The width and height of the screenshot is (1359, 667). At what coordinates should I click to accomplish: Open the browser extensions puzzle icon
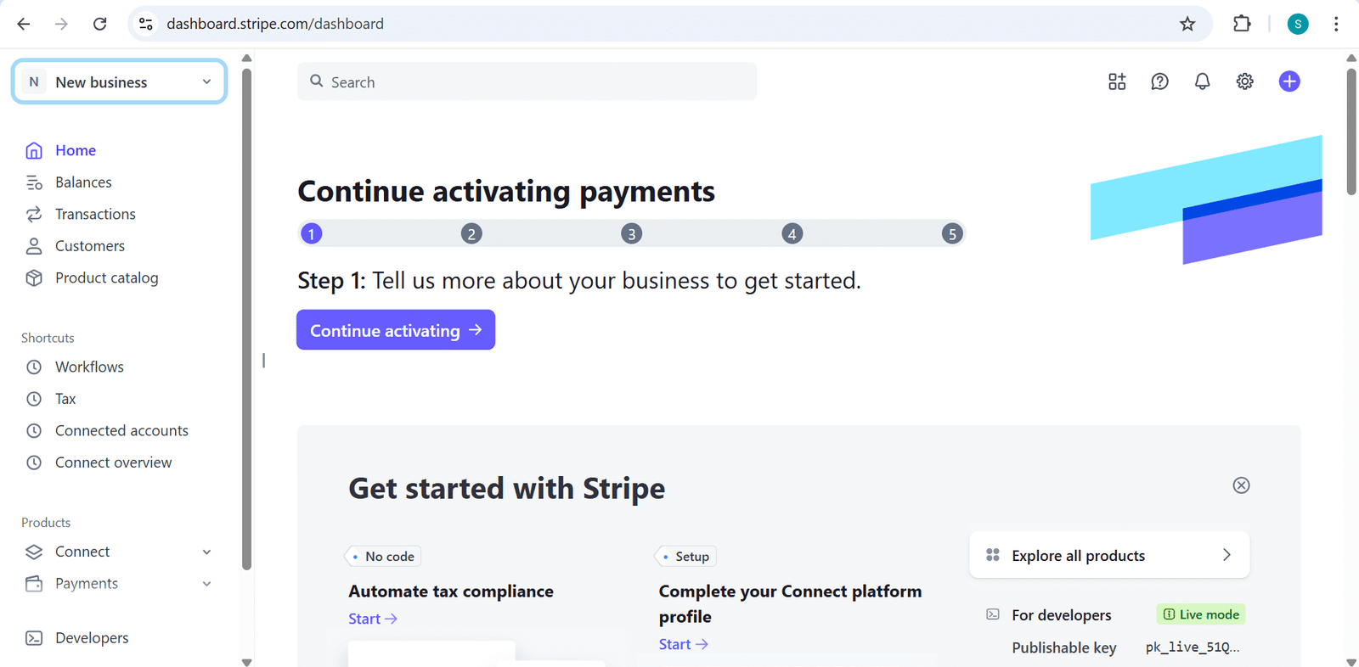pos(1242,24)
